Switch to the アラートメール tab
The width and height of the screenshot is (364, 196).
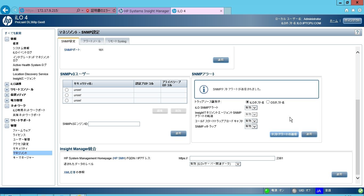92,41
